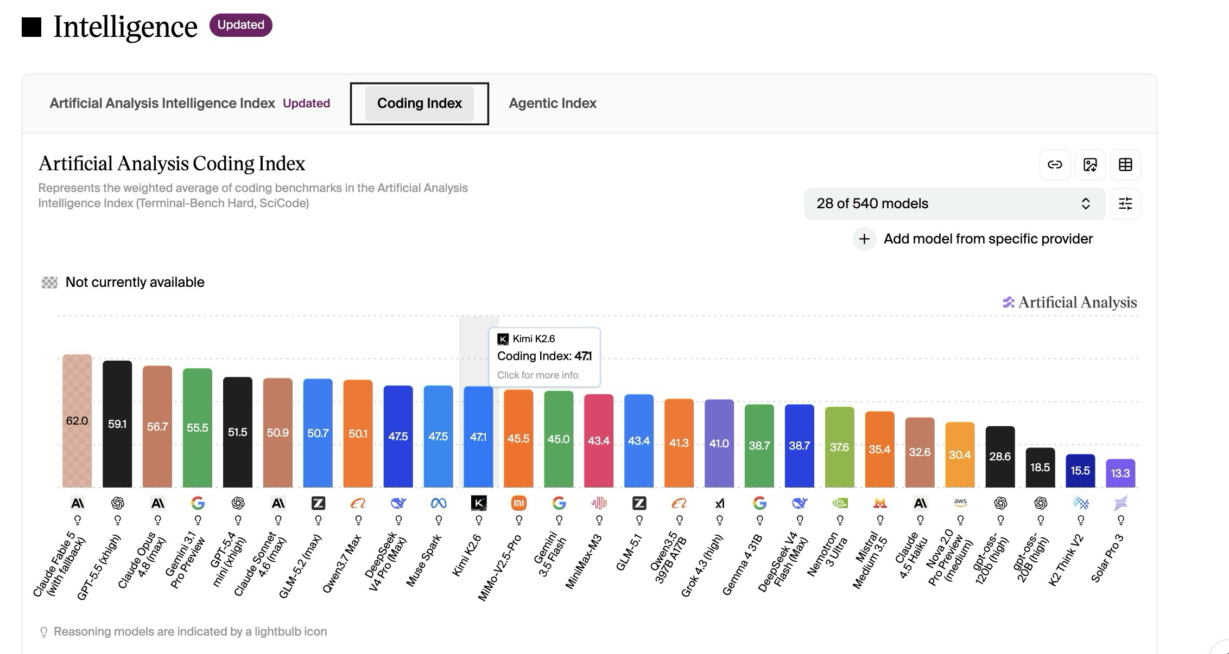Click the GPT-5.4 mini bar showing 51.5
Image resolution: width=1229 pixels, height=654 pixels.
[x=238, y=432]
